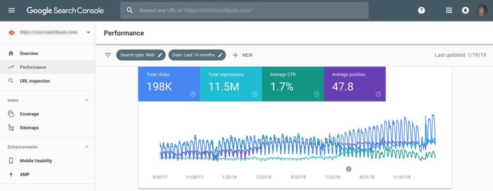Add a NEW filter
Viewport: 493px width, 191px height.
tap(243, 55)
